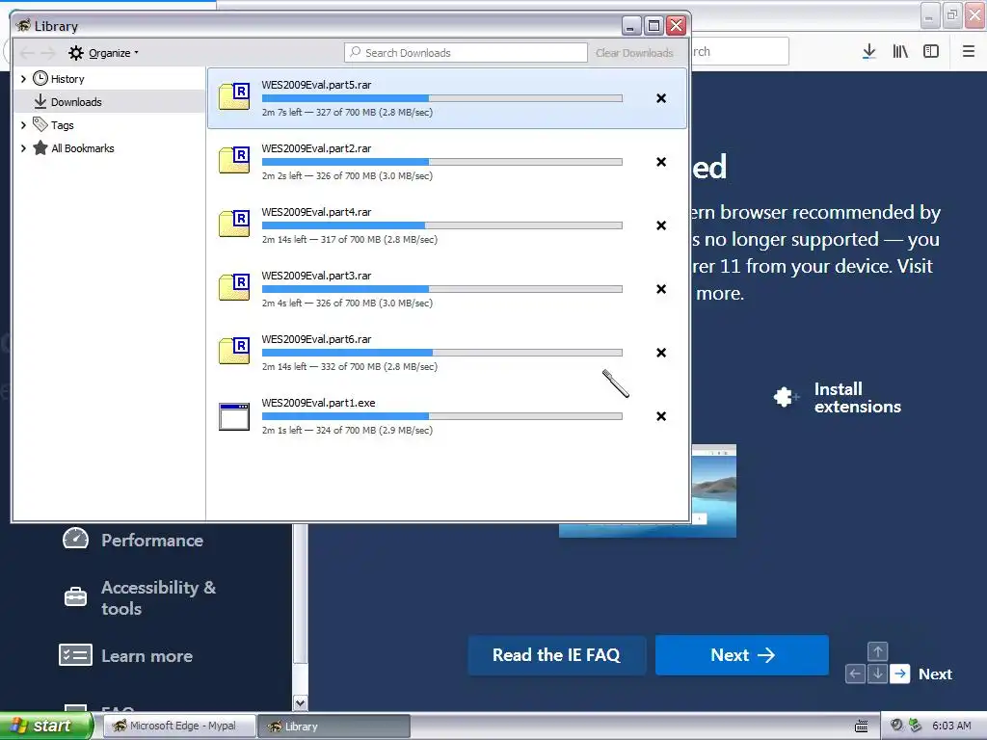Click the Performance gauge icon
This screenshot has height=740, width=987.
pos(75,538)
